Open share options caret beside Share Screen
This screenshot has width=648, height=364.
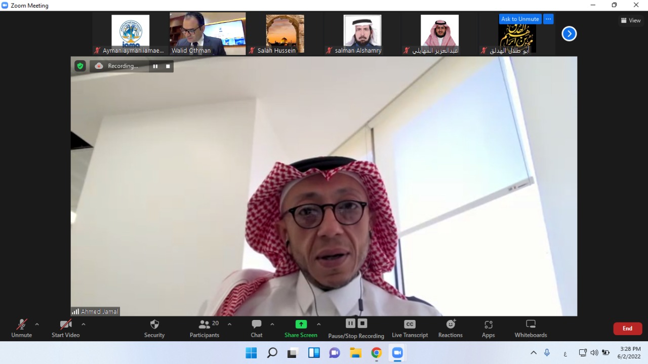[318, 325]
